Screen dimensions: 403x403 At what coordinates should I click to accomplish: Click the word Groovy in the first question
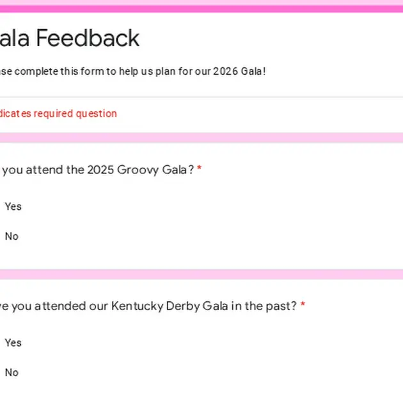pyautogui.click(x=138, y=170)
